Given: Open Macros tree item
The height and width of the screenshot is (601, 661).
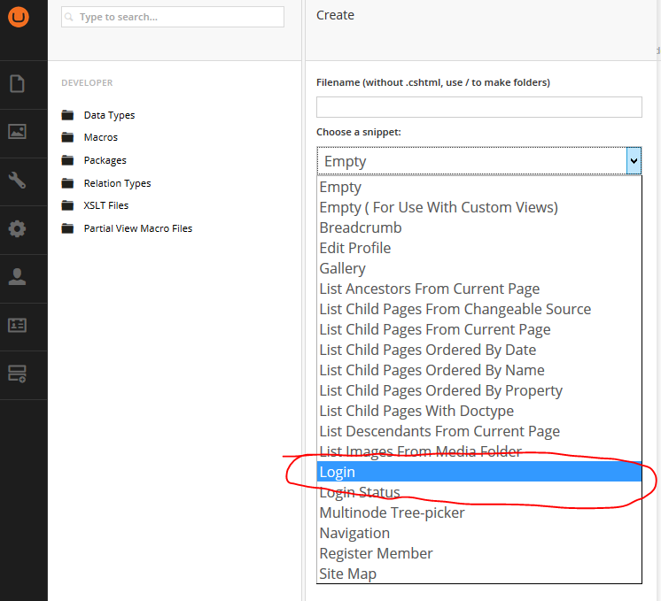Looking at the screenshot, I should tap(101, 137).
